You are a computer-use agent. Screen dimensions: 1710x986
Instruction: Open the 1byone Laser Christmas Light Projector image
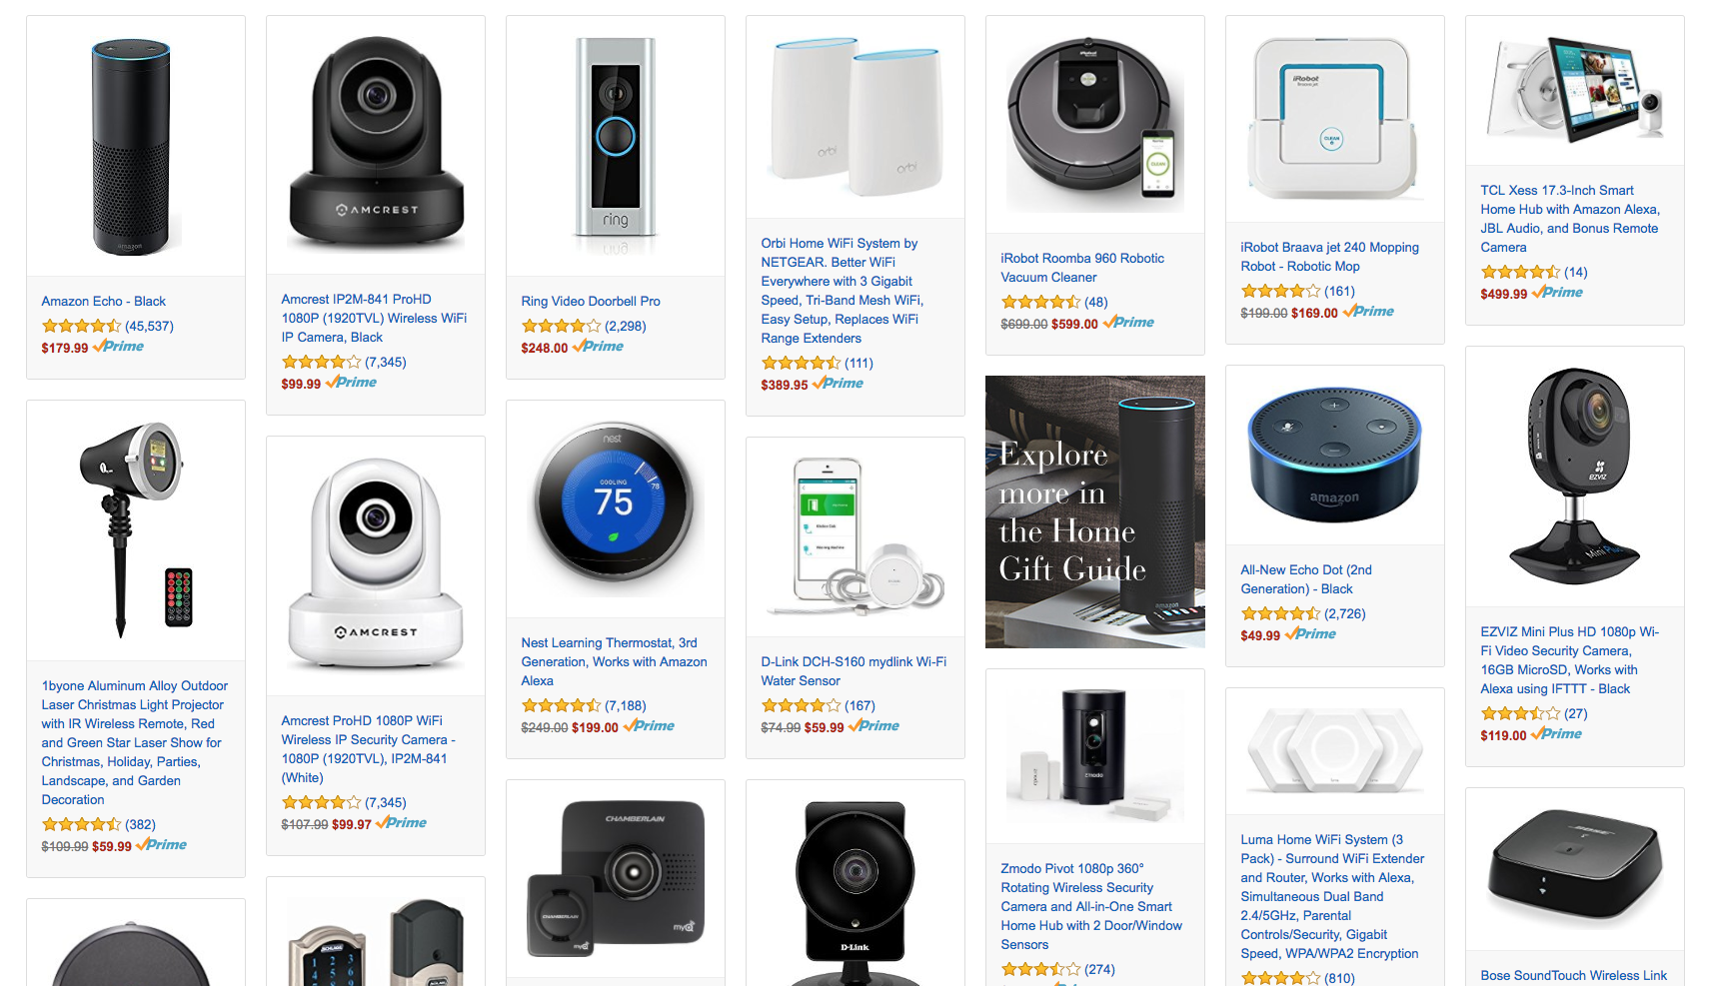[x=136, y=529]
